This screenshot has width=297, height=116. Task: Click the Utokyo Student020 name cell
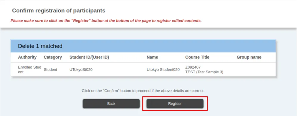[163, 69]
